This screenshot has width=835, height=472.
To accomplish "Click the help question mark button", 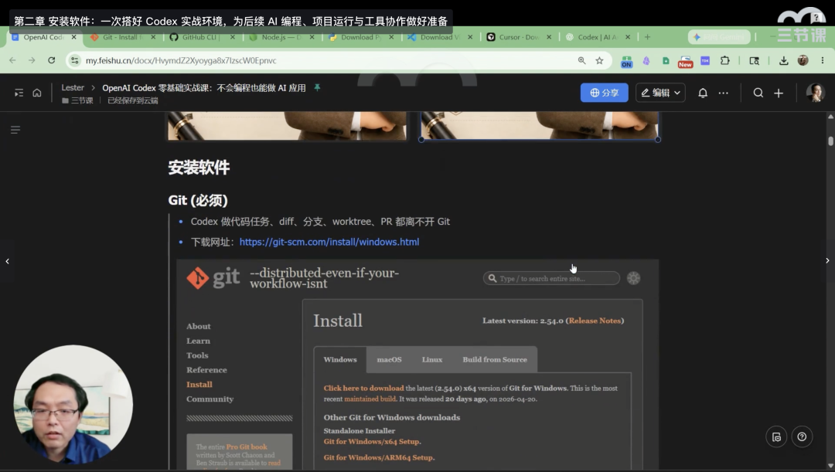I will (x=802, y=437).
